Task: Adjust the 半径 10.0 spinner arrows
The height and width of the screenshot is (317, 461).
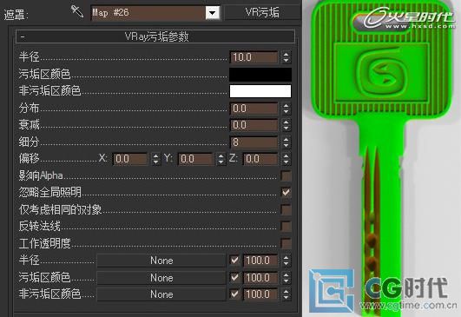Action: [286, 57]
